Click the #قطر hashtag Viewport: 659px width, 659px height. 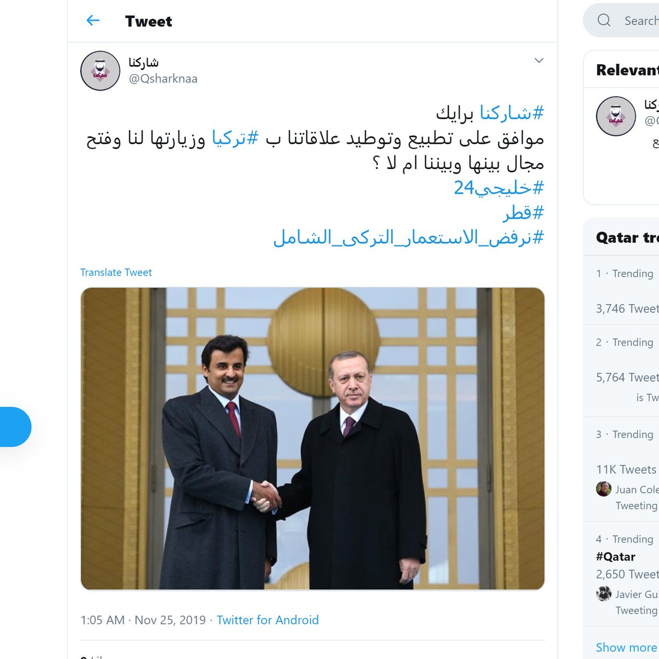524,213
